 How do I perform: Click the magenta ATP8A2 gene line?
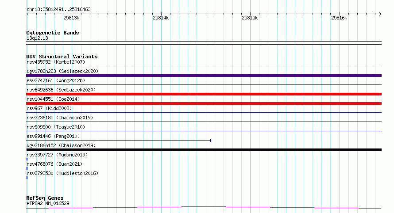click(x=204, y=207)
